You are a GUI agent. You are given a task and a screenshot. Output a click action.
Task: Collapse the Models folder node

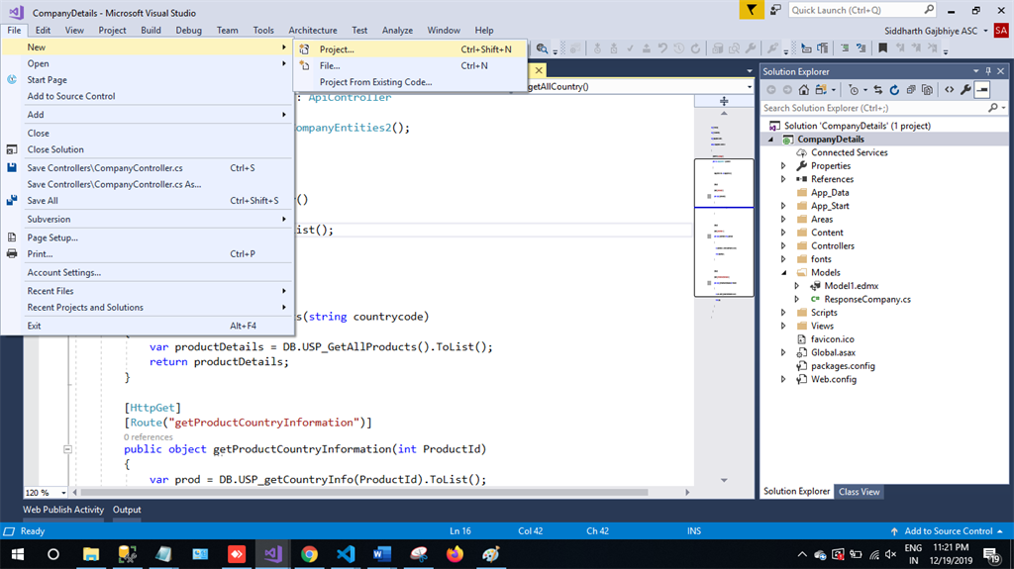click(x=783, y=273)
